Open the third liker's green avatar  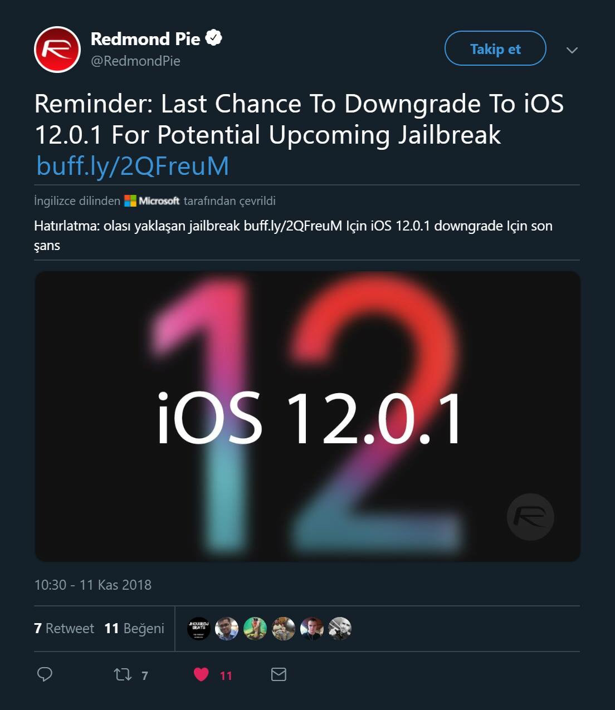coord(255,628)
